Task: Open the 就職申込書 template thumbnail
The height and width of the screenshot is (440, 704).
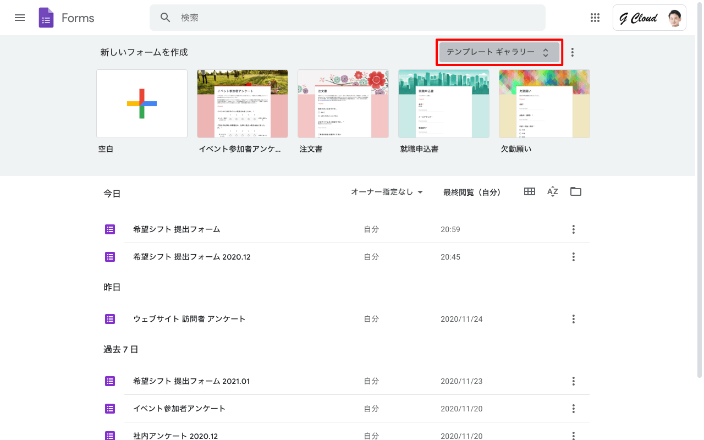Action: click(x=443, y=103)
